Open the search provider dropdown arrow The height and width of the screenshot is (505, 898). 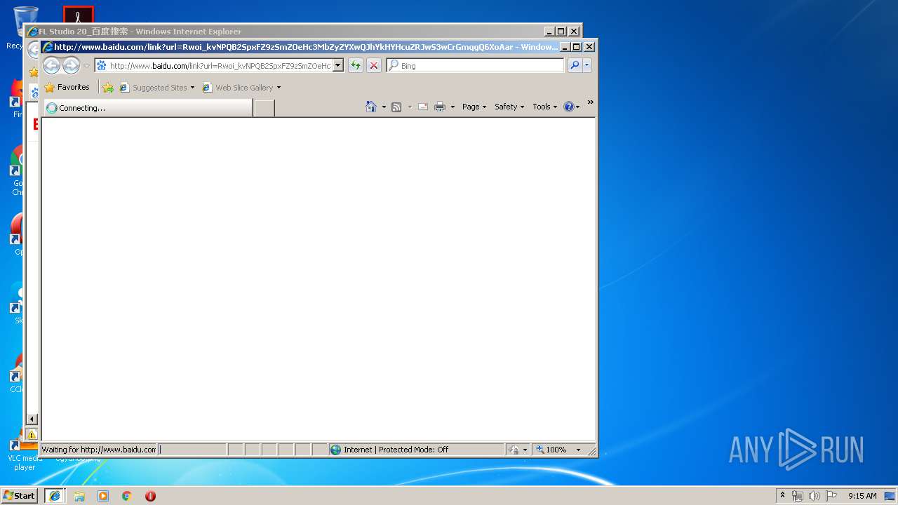click(587, 65)
